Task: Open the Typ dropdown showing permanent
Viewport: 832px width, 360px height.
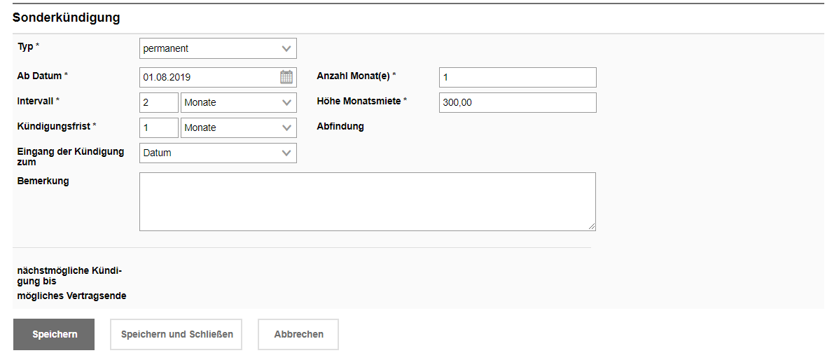Action: click(218, 48)
